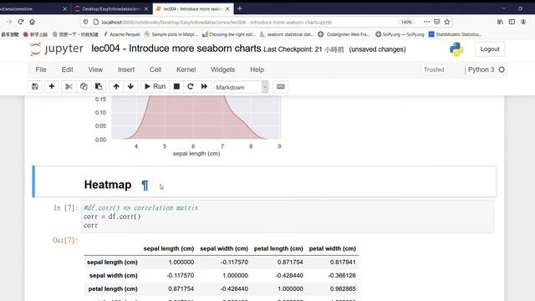Rename notebook by clicking its title
Viewport: 535px width, 301px height.
pos(176,48)
